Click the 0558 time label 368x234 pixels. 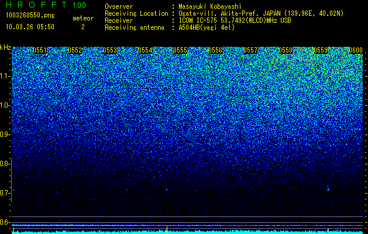click(x=286, y=50)
